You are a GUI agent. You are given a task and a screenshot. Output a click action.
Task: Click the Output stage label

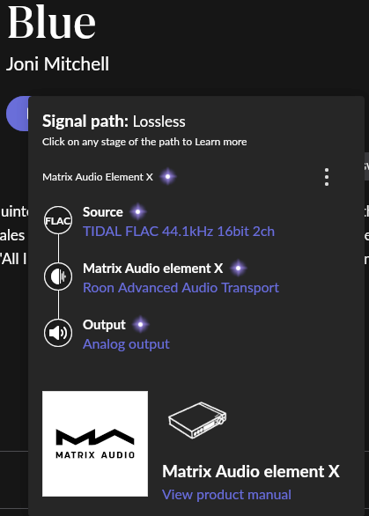[104, 325]
